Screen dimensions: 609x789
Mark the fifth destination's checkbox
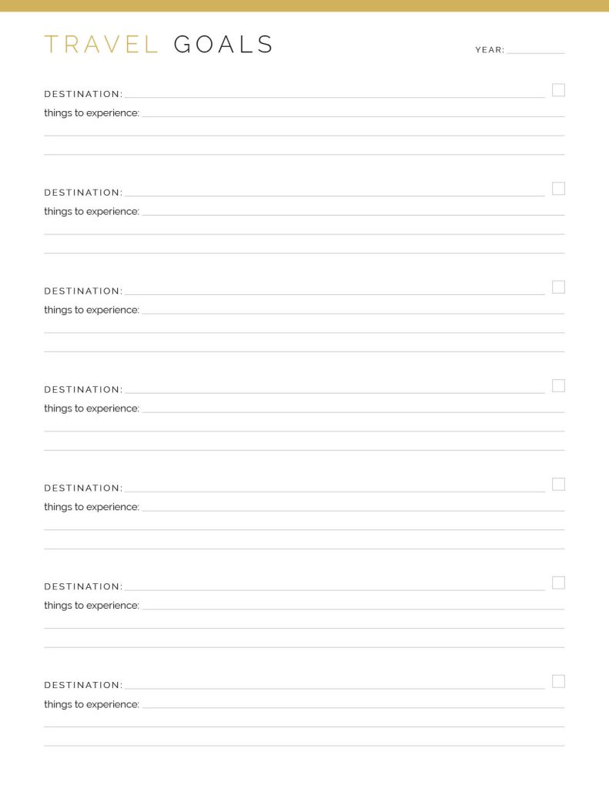(x=558, y=485)
